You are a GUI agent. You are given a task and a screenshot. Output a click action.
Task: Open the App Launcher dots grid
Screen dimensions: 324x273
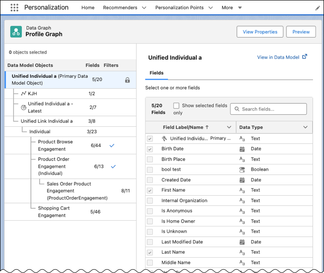point(14,7)
